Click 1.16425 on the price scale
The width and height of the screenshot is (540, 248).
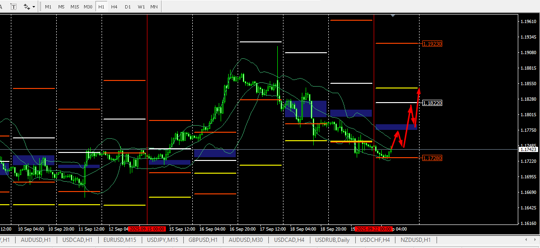[528, 208]
